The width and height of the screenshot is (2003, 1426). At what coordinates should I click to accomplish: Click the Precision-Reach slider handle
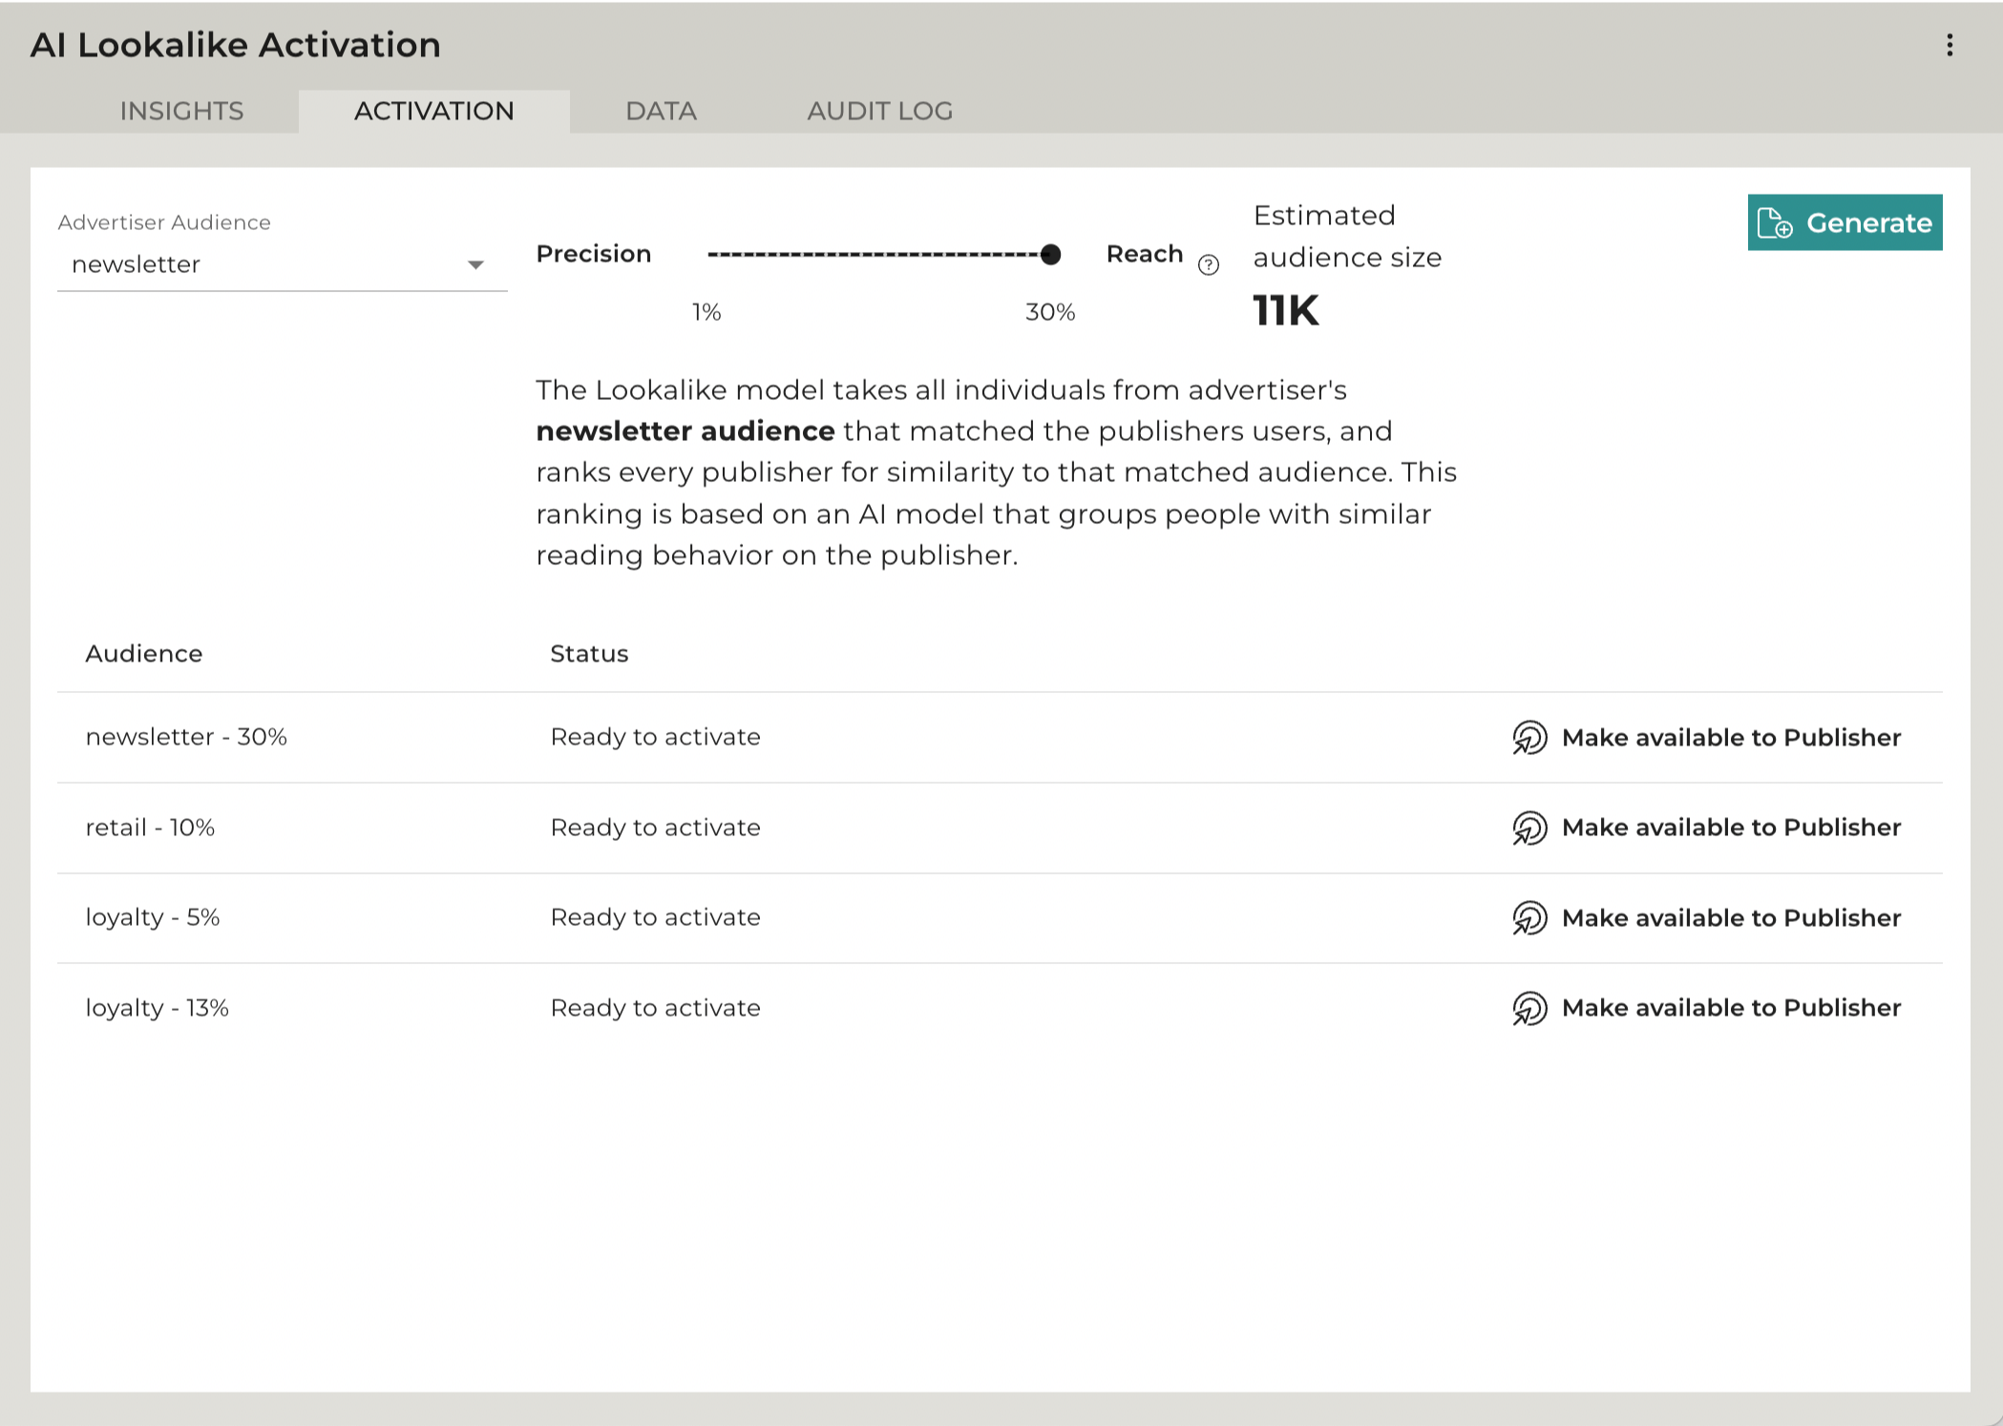[1050, 254]
